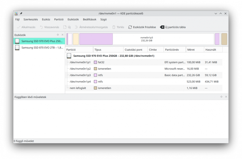Click the Microsoft reser... partition name cell
The height and width of the screenshot is (159, 242).
[x=175, y=69]
